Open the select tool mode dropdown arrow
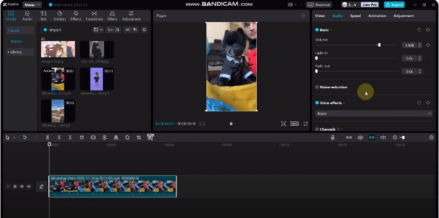Image resolution: width=439 pixels, height=218 pixels. tap(14, 137)
